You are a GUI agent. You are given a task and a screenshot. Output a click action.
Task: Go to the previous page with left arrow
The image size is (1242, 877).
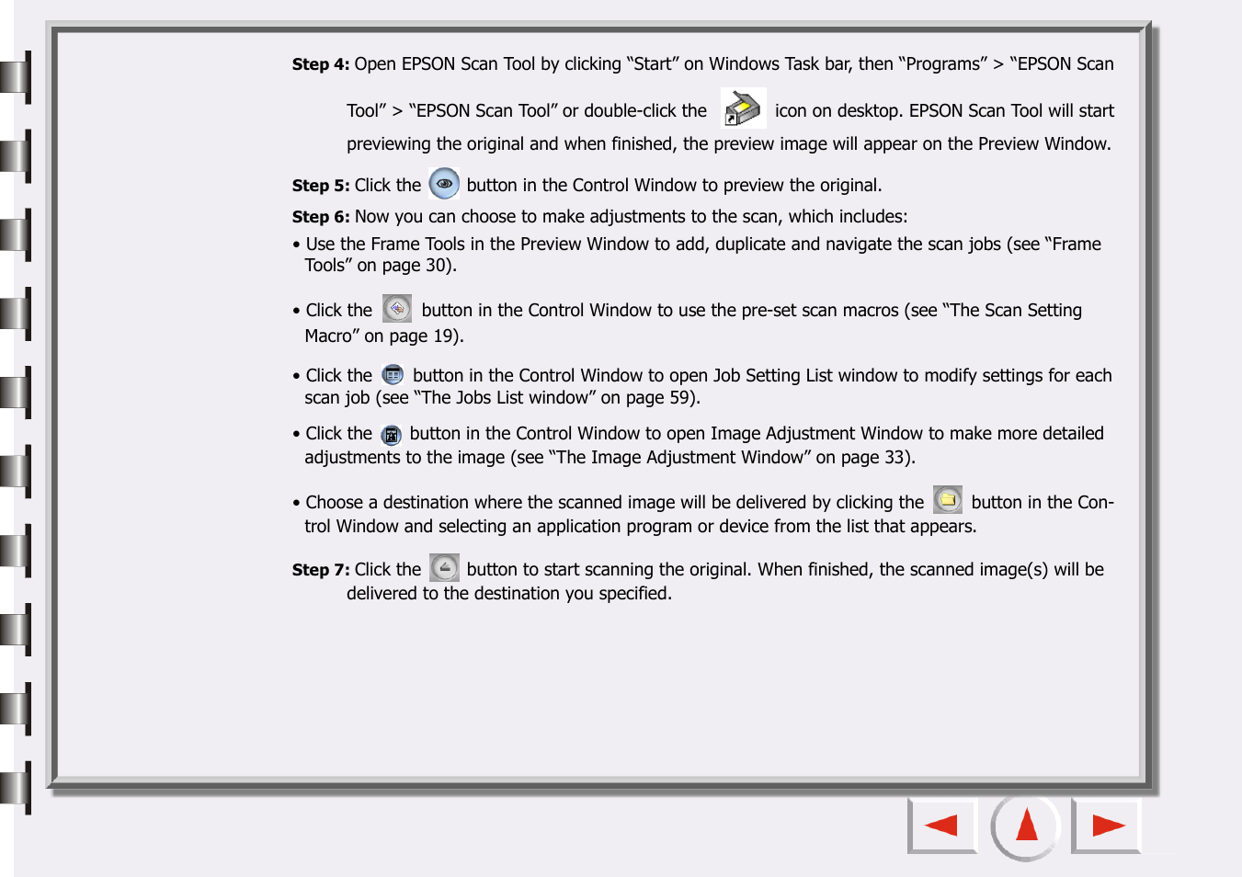[941, 826]
